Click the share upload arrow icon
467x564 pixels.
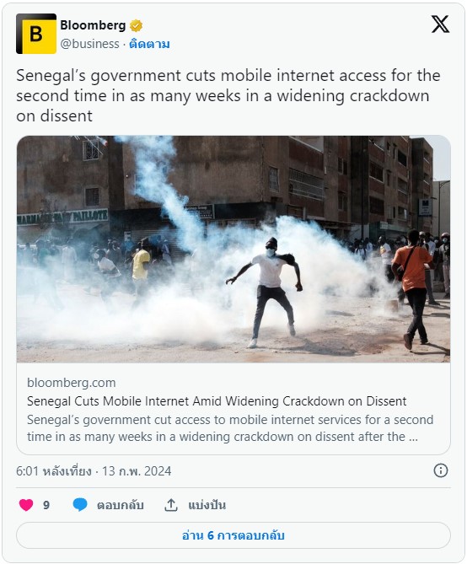click(x=171, y=505)
